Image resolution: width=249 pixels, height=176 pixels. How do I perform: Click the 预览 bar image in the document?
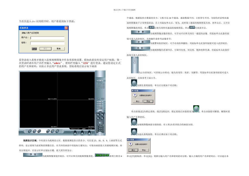click(33, 155)
